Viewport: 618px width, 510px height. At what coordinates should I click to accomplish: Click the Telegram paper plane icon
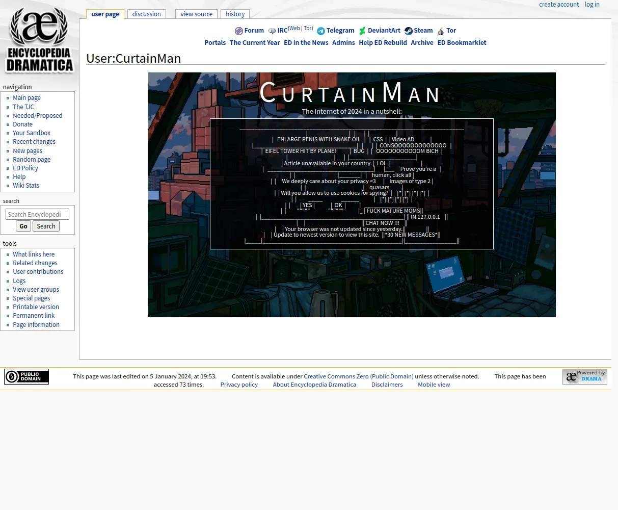321,31
